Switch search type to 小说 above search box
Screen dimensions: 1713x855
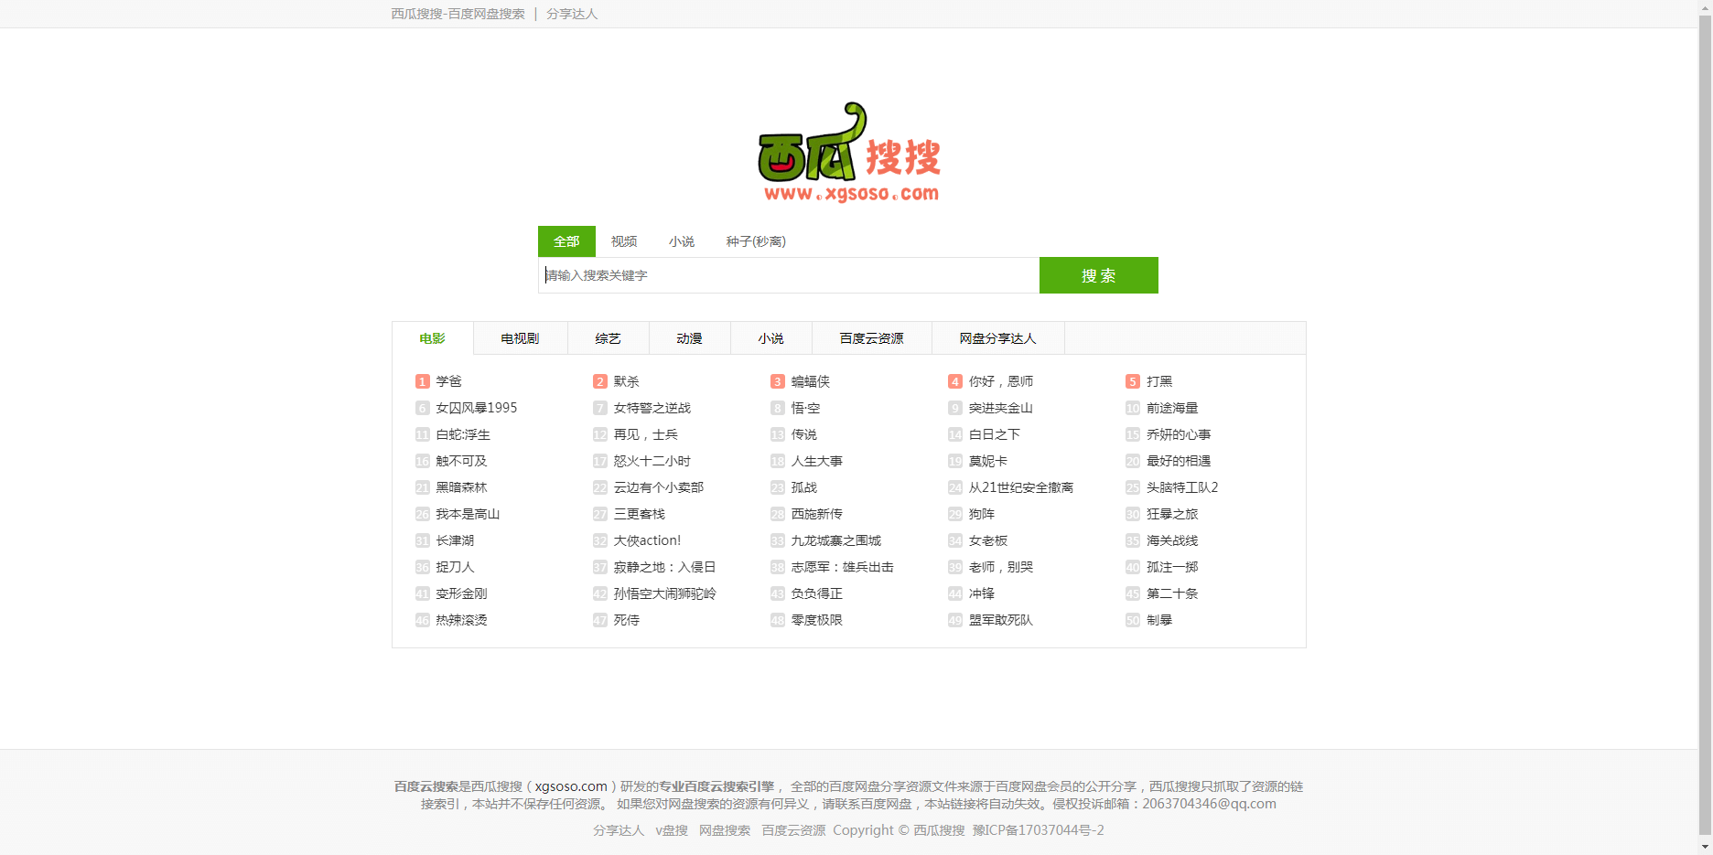682,241
